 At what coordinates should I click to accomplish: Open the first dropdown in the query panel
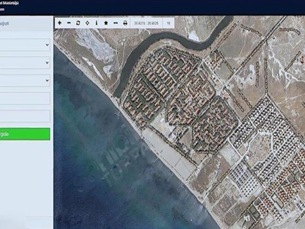click(x=25, y=44)
